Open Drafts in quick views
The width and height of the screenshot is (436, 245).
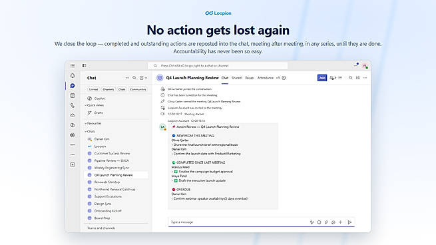116,113
